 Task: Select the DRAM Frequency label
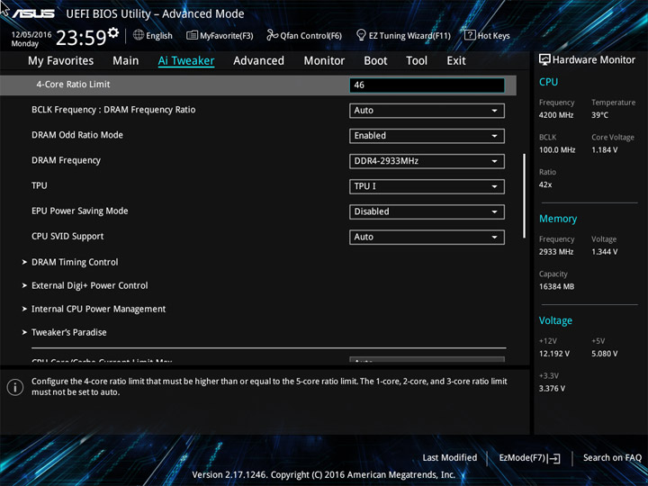[66, 160]
